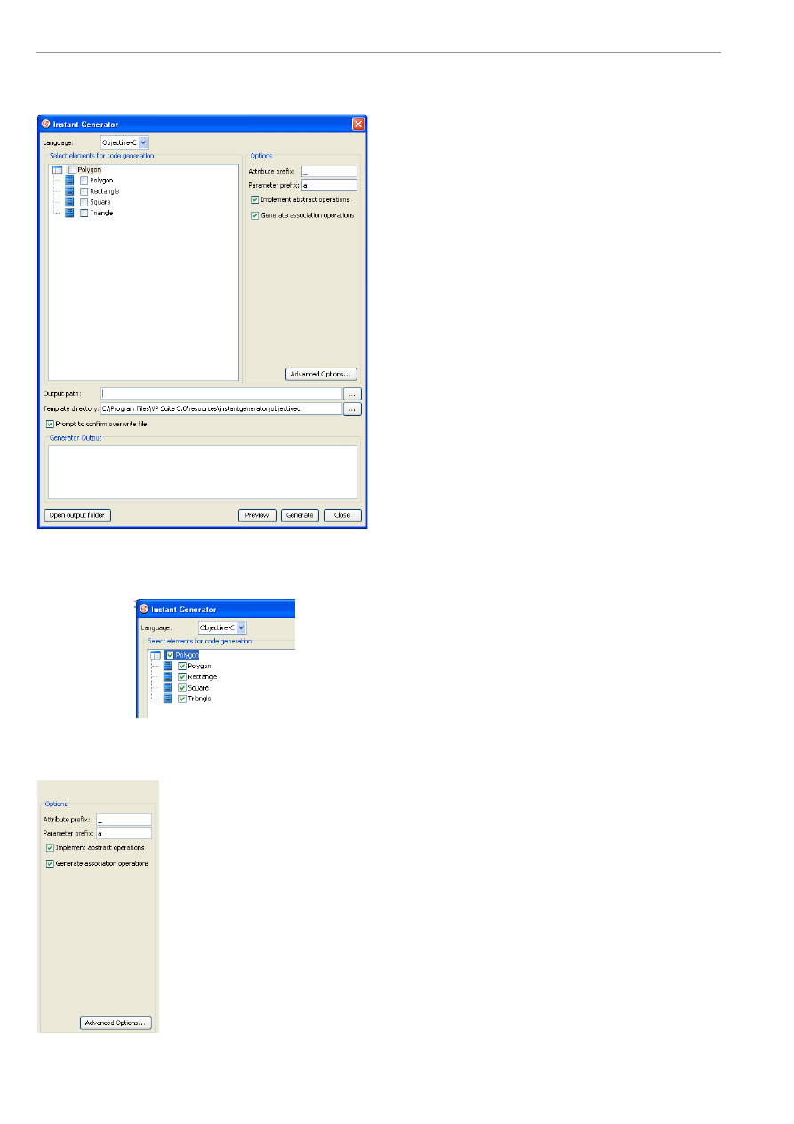Screen dimensions: 794x1124
Task: Click into the empty Output path field
Action: coord(221,393)
